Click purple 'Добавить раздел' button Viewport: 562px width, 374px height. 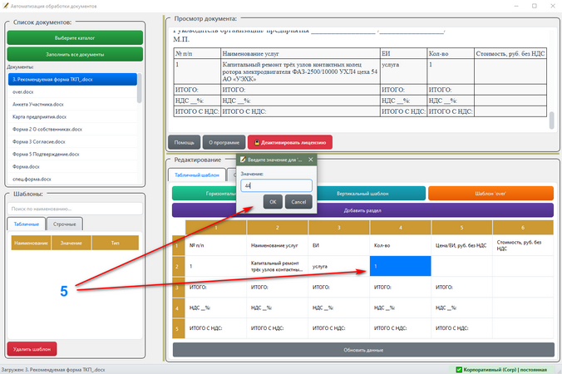coord(362,210)
